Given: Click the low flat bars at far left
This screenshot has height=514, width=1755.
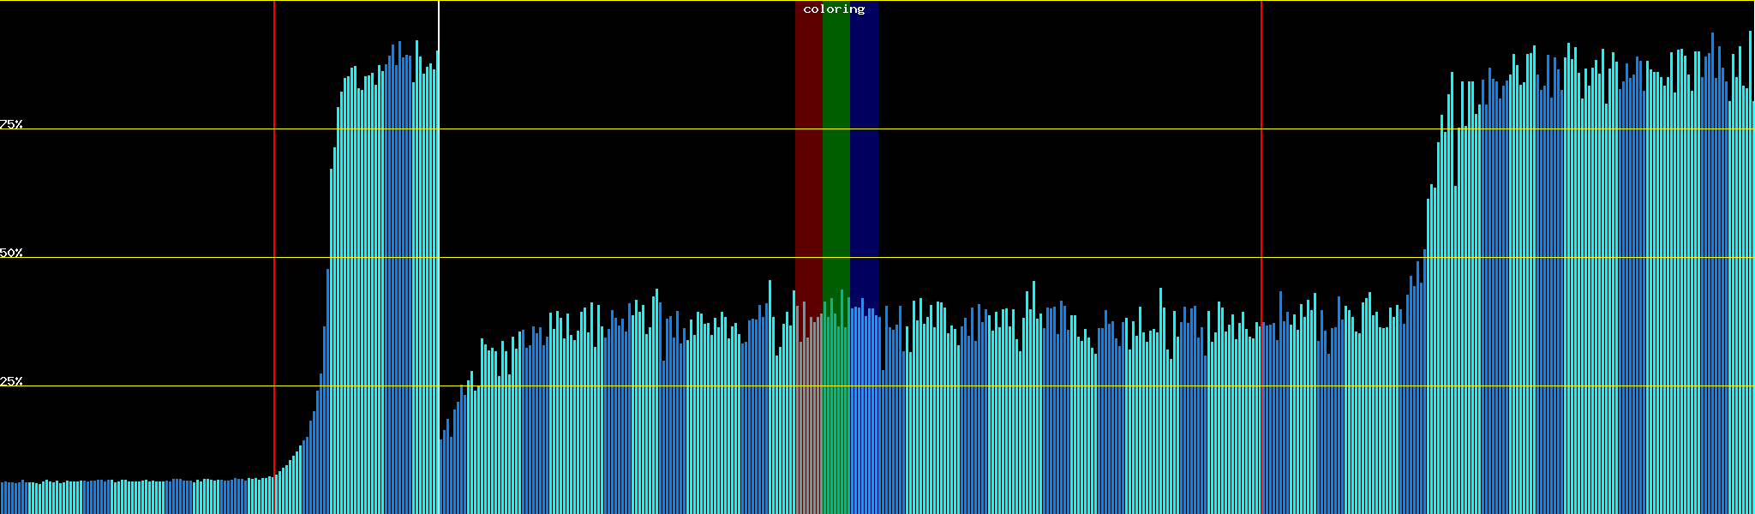Looking at the screenshot, I should [129, 497].
